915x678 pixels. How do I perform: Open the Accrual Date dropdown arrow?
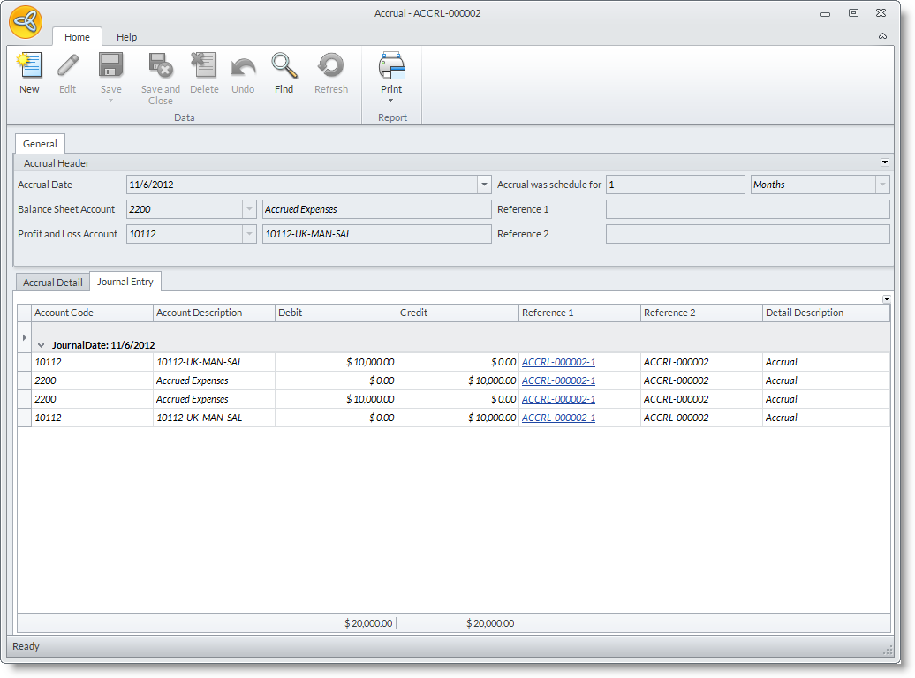(484, 185)
